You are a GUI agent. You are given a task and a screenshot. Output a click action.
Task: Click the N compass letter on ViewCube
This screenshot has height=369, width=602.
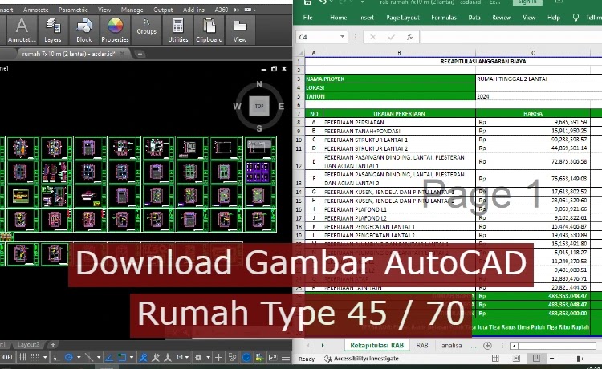point(259,84)
